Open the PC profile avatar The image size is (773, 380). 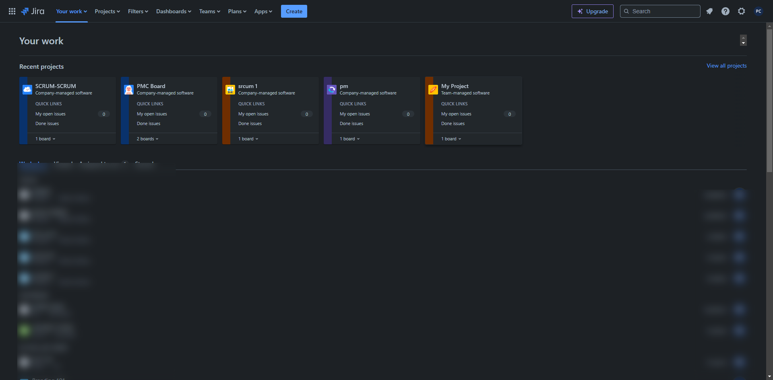coord(759,11)
